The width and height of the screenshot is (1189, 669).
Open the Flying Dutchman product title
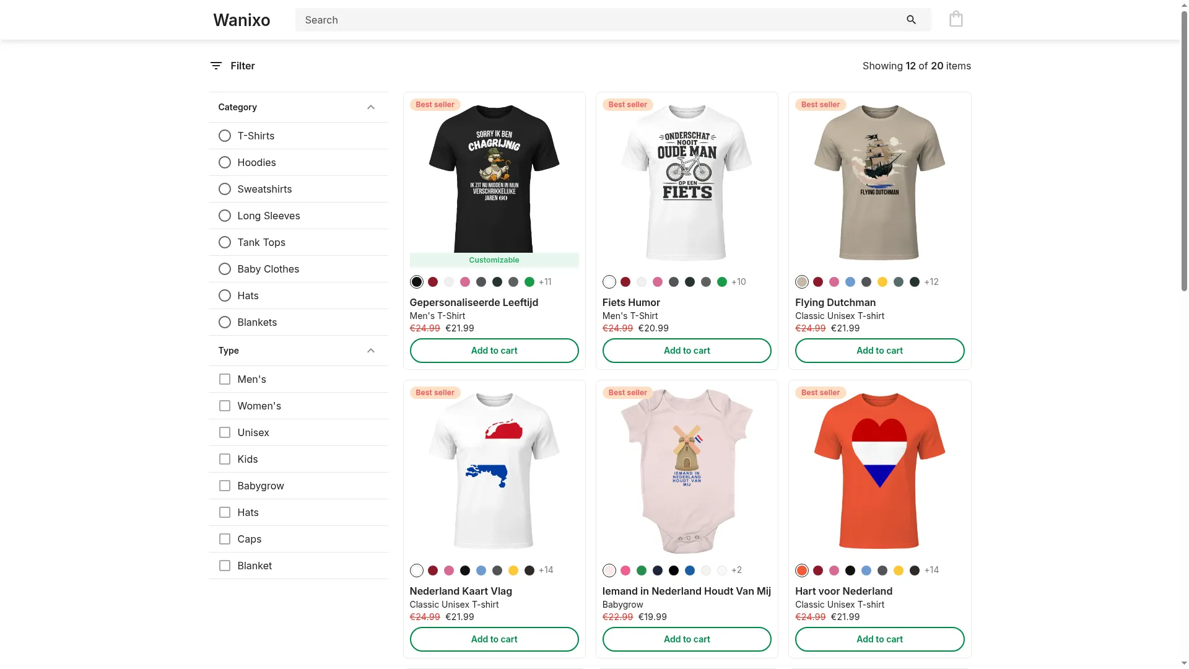(835, 302)
